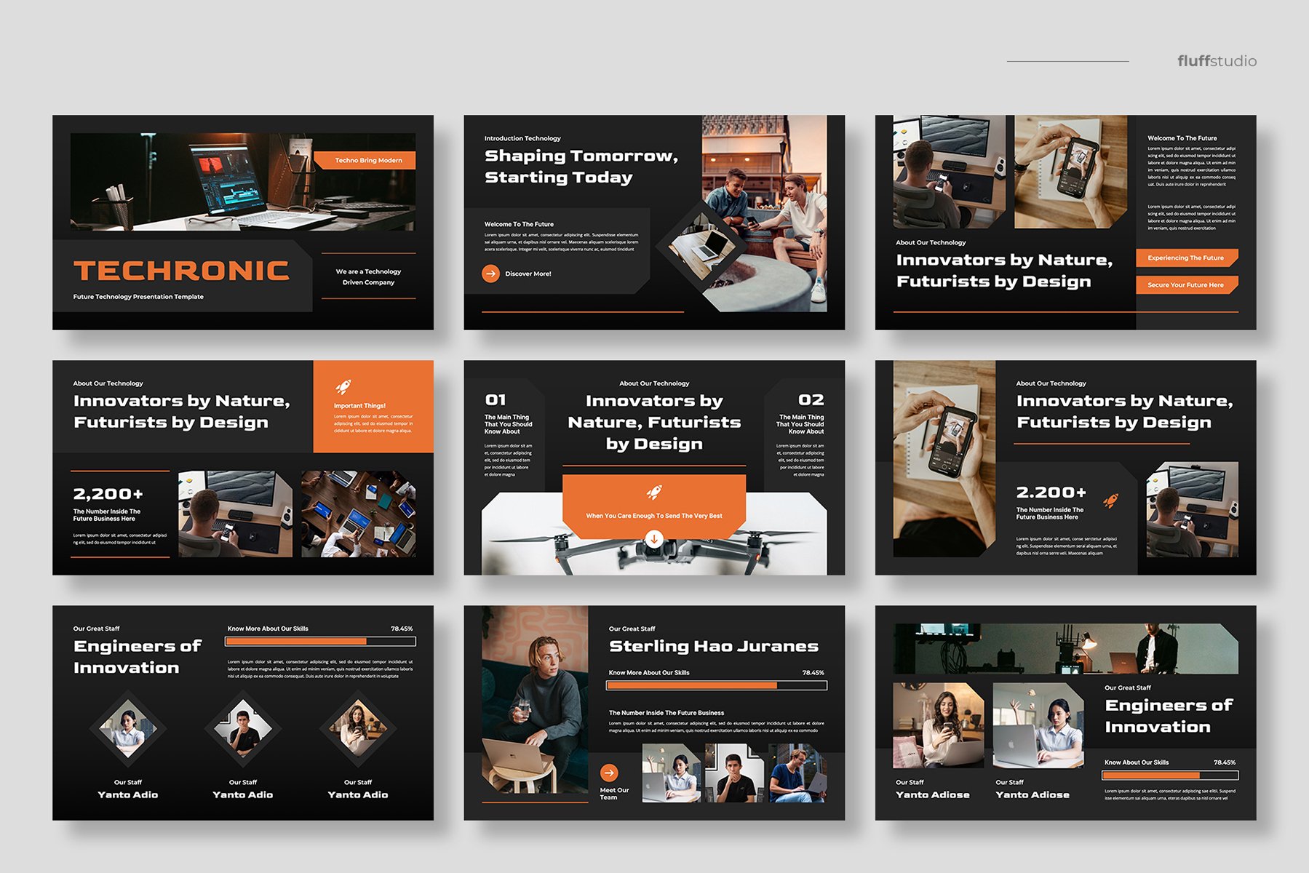Image resolution: width=1309 pixels, height=873 pixels.
Task: Click the skills progress bar beside Engineers of Innovation diamonds
Action: [x=320, y=642]
